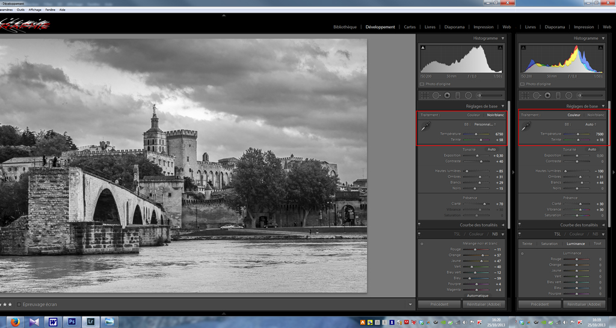Open BB Auto white balance dropdown
Screen dimensions: 616x328
pos(591,124)
